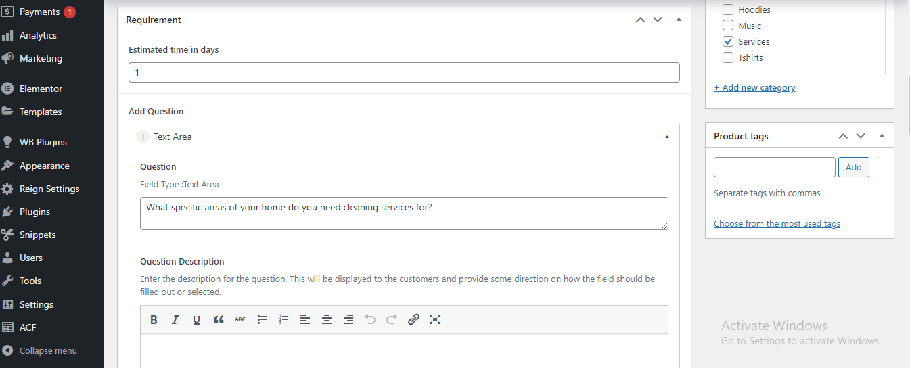Image resolution: width=910 pixels, height=368 pixels.
Task: Tick the Music category checkbox
Action: point(728,26)
